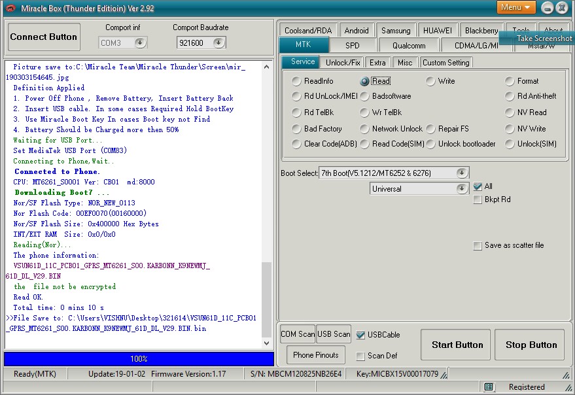
Task: Open the Unlock/Fix sub-tab
Action: coord(343,63)
